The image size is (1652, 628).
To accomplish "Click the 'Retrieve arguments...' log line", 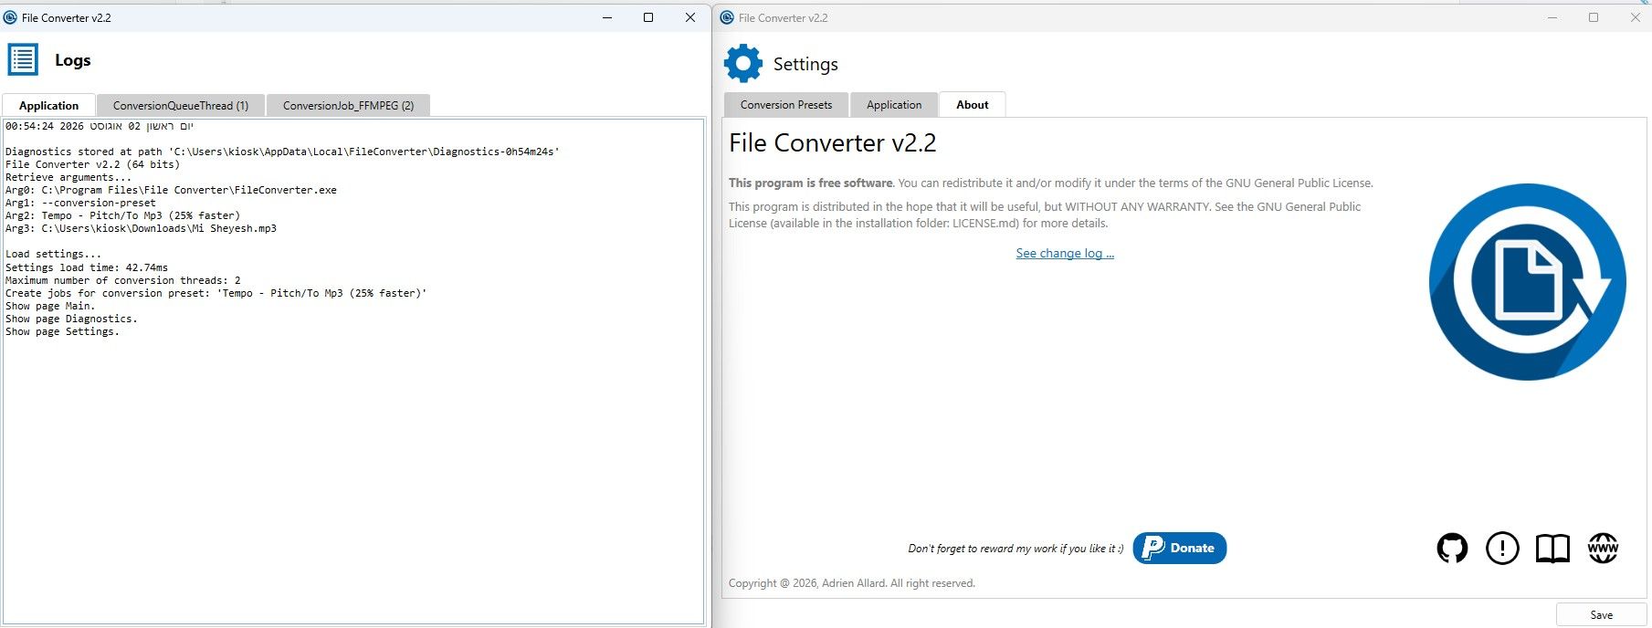I will pos(68,177).
